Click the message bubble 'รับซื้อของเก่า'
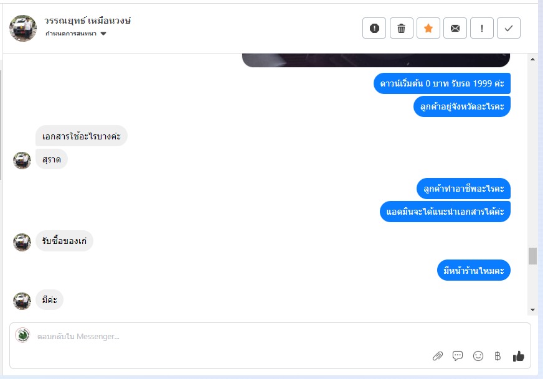The width and height of the screenshot is (543, 379). [64, 241]
